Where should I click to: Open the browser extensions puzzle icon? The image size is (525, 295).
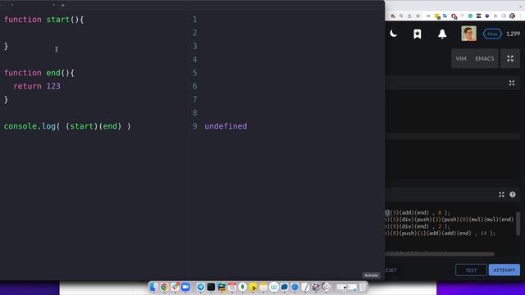pyautogui.click(x=495, y=16)
